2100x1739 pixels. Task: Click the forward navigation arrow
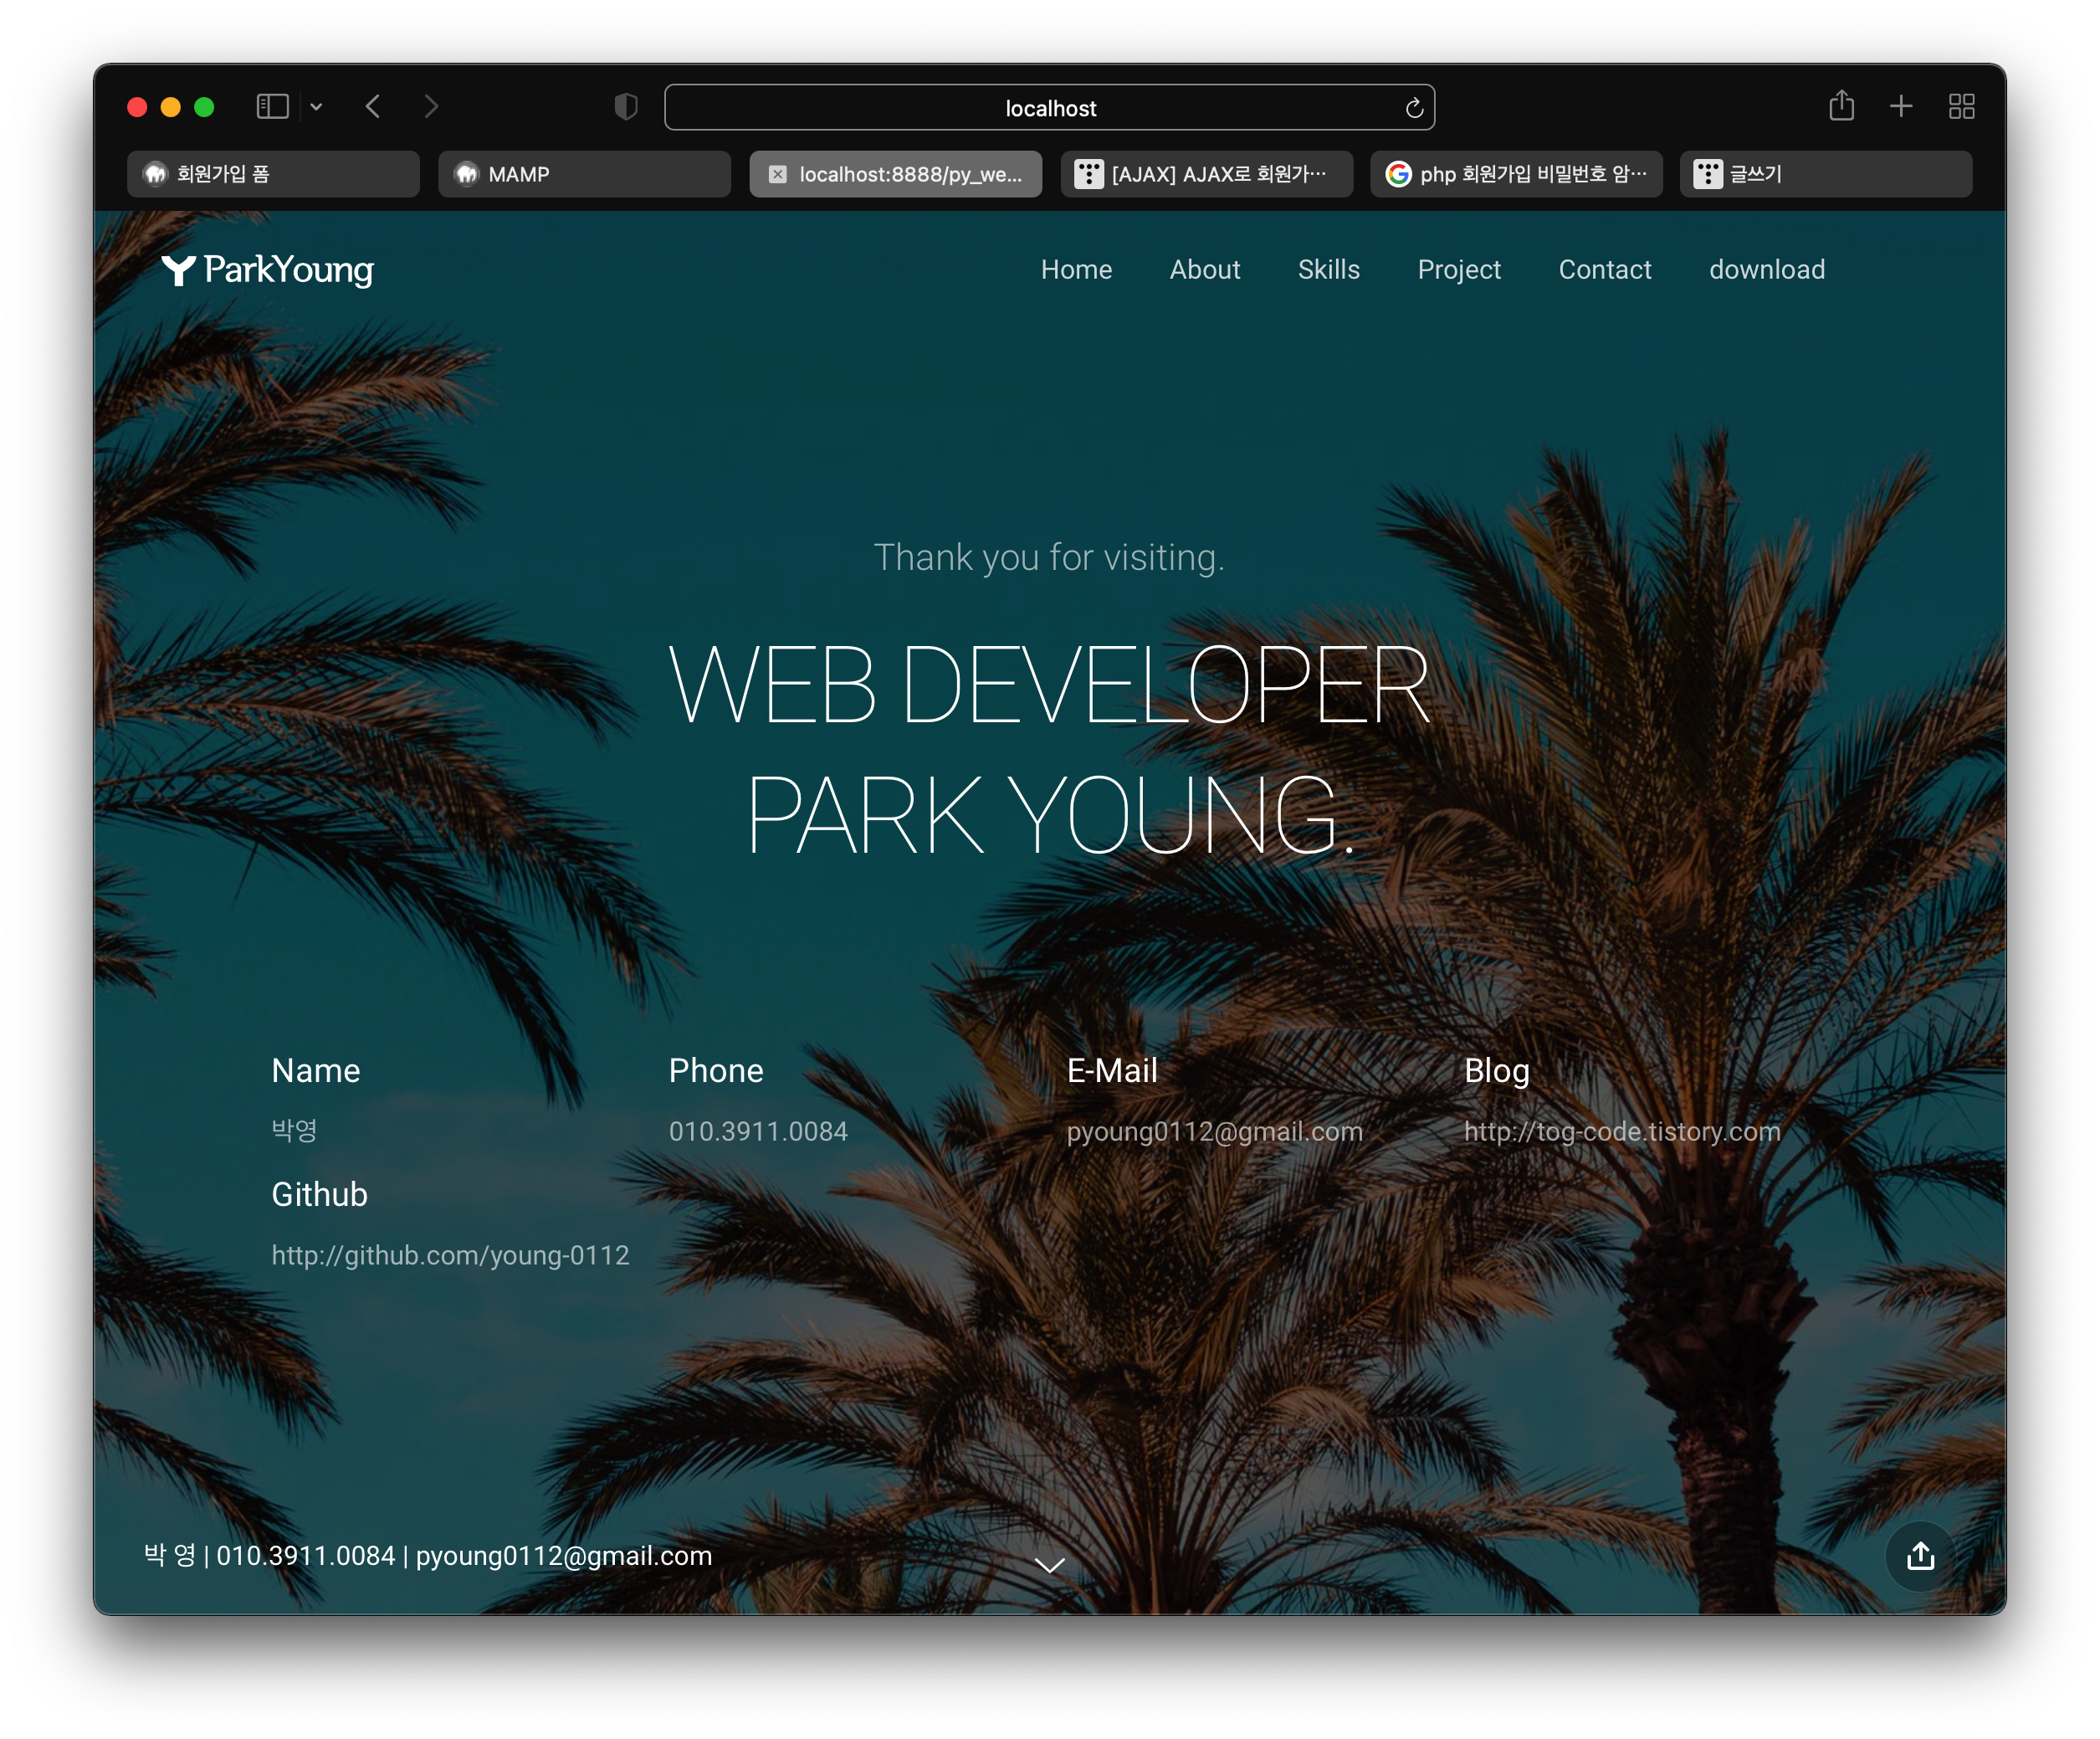(431, 107)
